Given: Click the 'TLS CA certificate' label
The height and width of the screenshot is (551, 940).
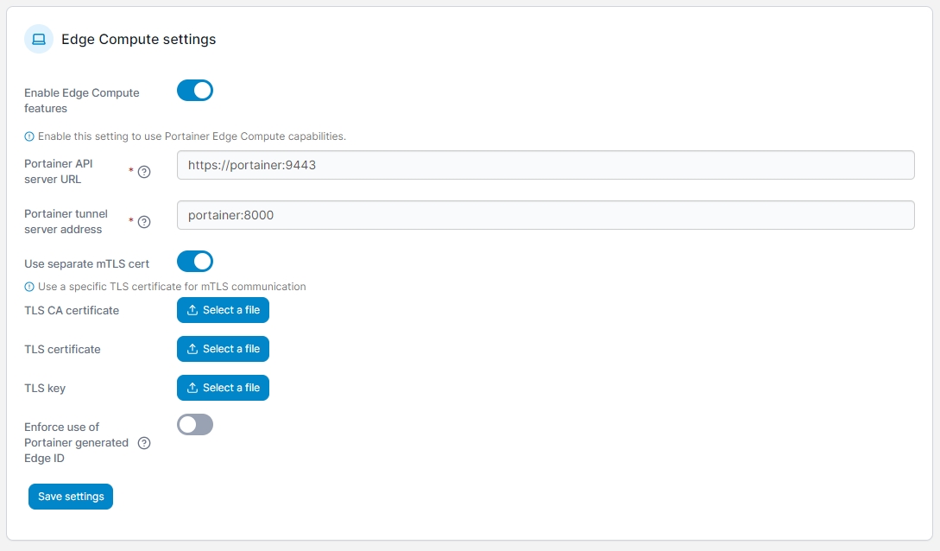Looking at the screenshot, I should (72, 311).
